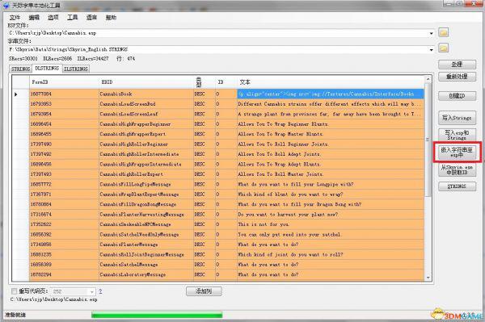
Task: Click text 'Allows You To Roll Master Joints.'
Action: tap(280, 174)
